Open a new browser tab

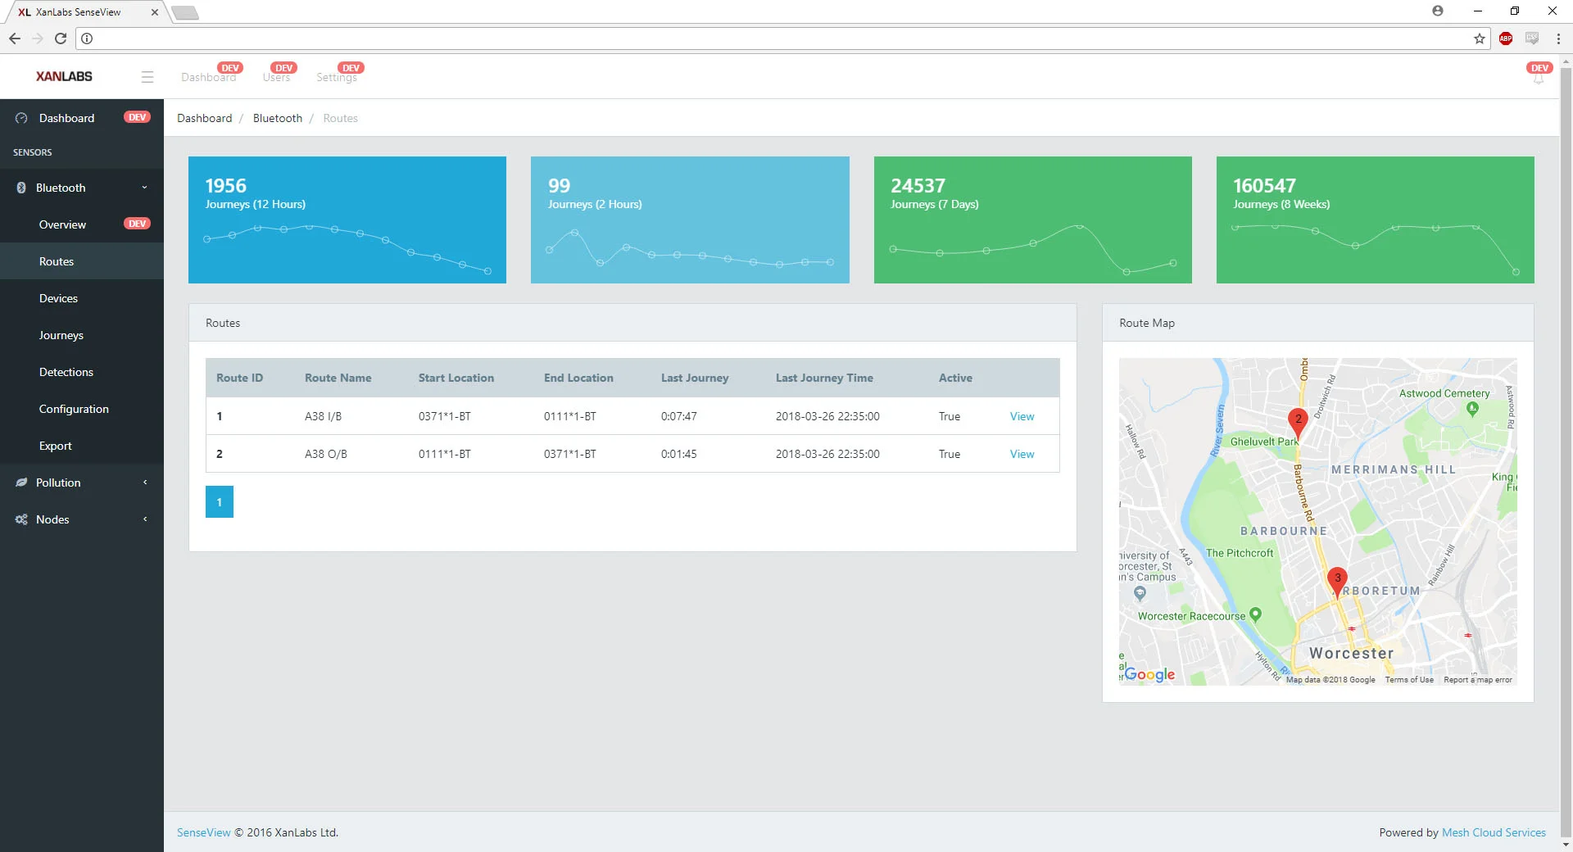click(x=185, y=12)
